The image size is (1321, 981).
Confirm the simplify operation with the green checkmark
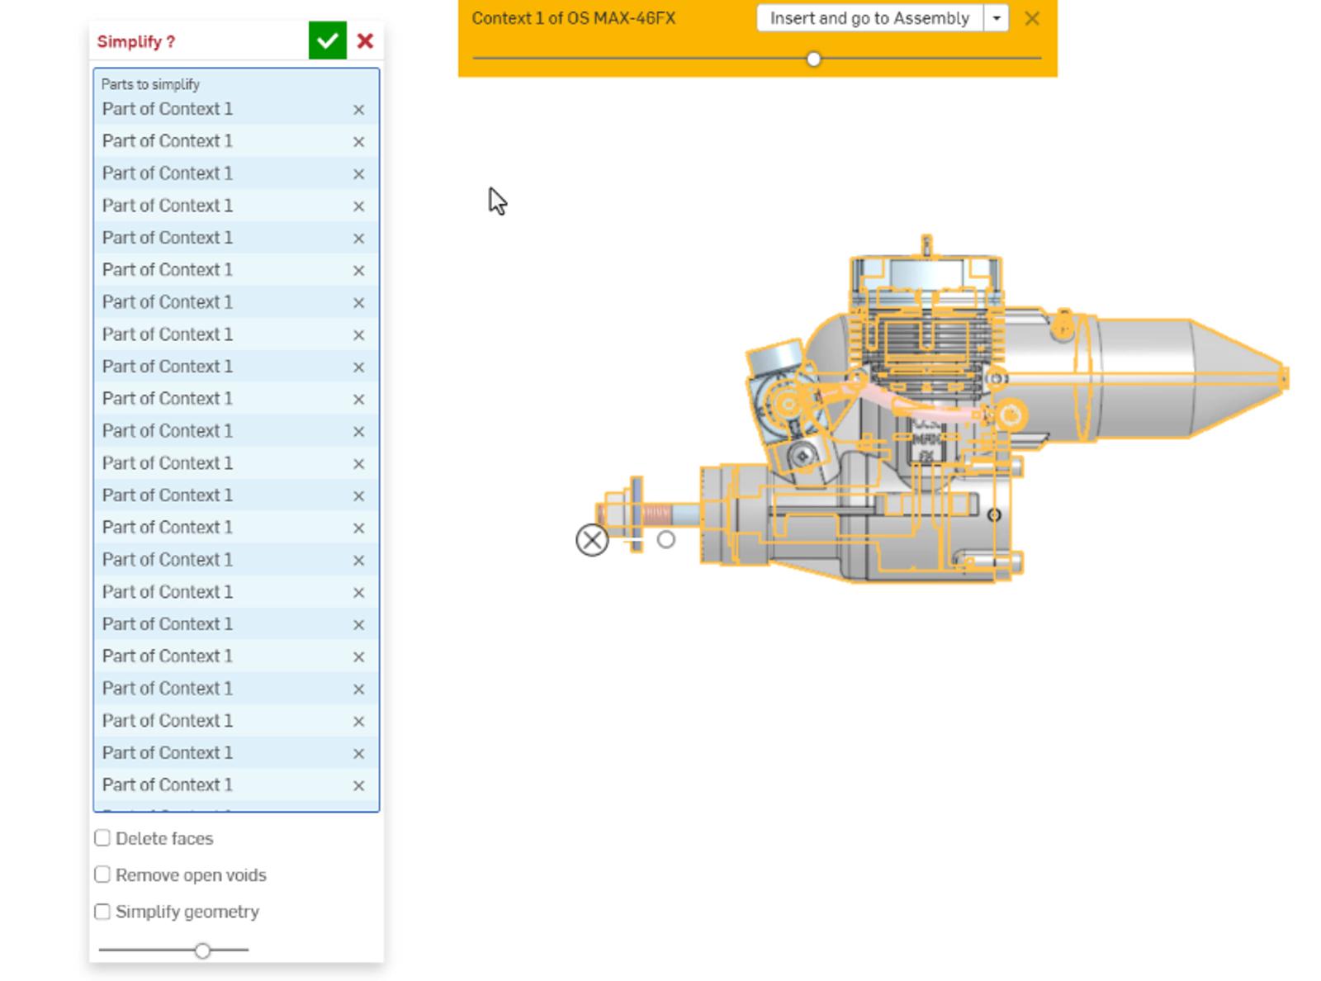tap(326, 40)
